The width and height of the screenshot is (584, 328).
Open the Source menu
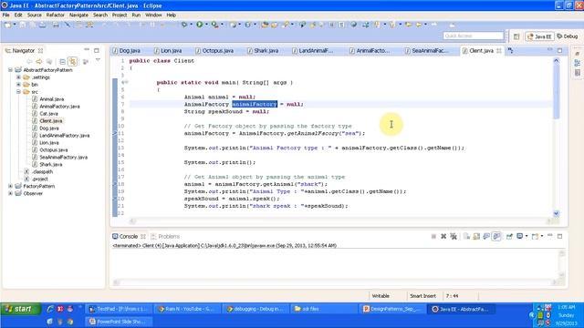pos(35,15)
